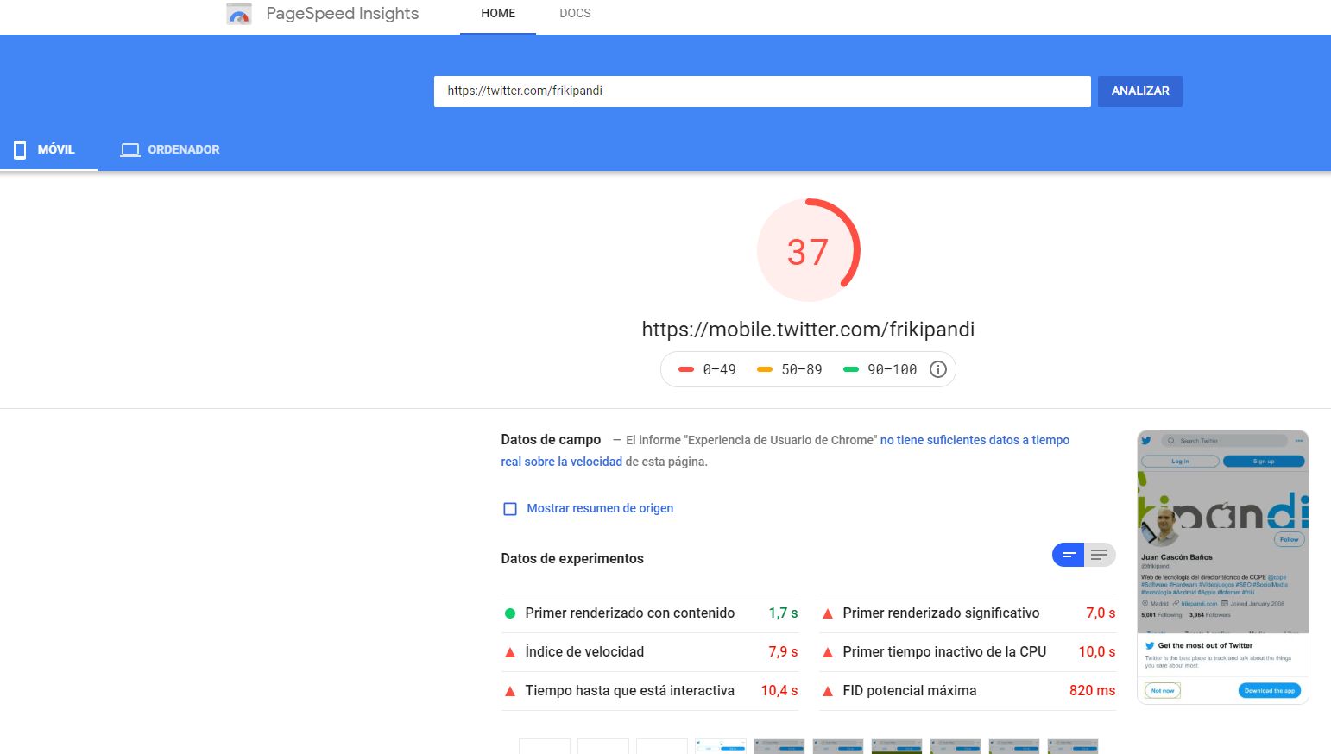Select the MÓVIL tab
This screenshot has height=754, width=1331.
click(48, 149)
